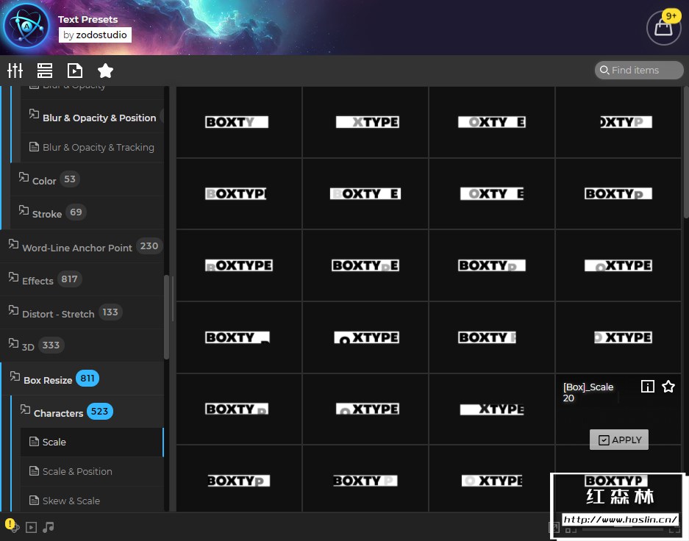Select the Scale preset list
This screenshot has width=689, height=541.
[x=92, y=443]
